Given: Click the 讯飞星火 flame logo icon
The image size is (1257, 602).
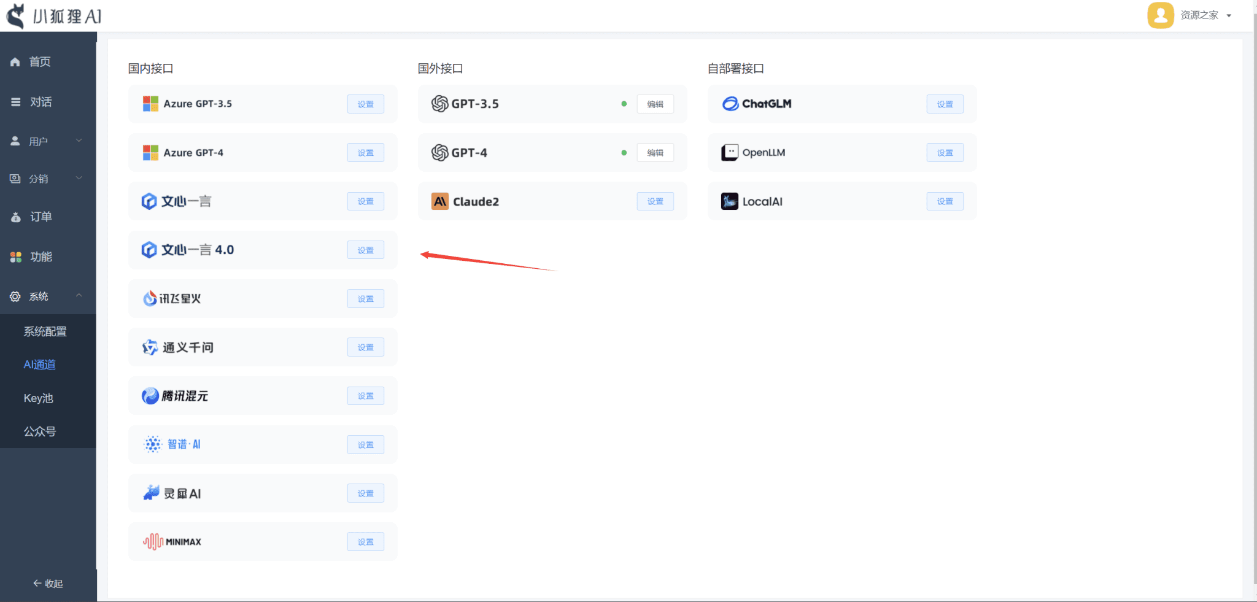Looking at the screenshot, I should [x=150, y=298].
